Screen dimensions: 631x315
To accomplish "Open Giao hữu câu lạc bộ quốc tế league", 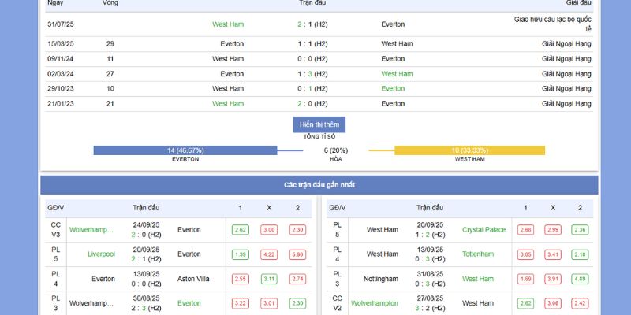I will [x=553, y=24].
